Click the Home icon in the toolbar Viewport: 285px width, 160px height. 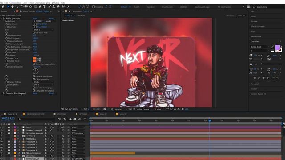(3, 7)
